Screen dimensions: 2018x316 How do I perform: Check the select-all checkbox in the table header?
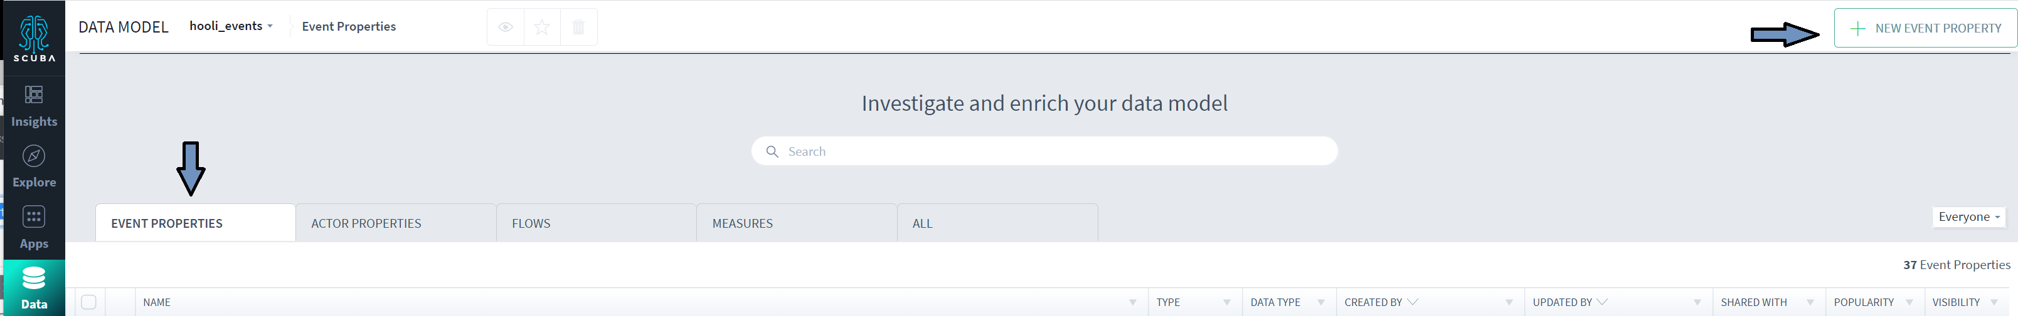click(x=88, y=302)
